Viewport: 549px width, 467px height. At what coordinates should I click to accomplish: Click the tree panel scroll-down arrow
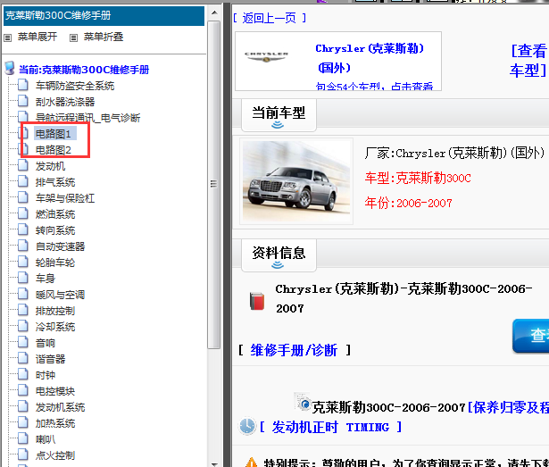pos(214,463)
